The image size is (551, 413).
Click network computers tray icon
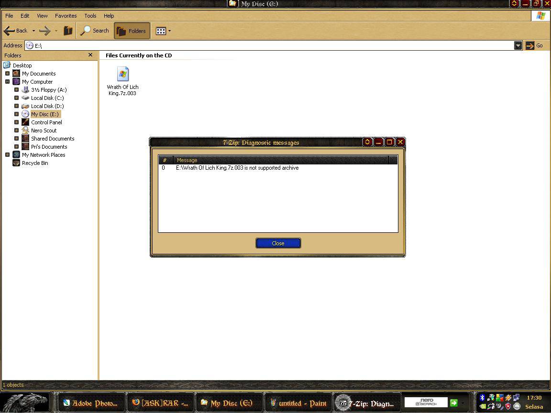coord(516,398)
